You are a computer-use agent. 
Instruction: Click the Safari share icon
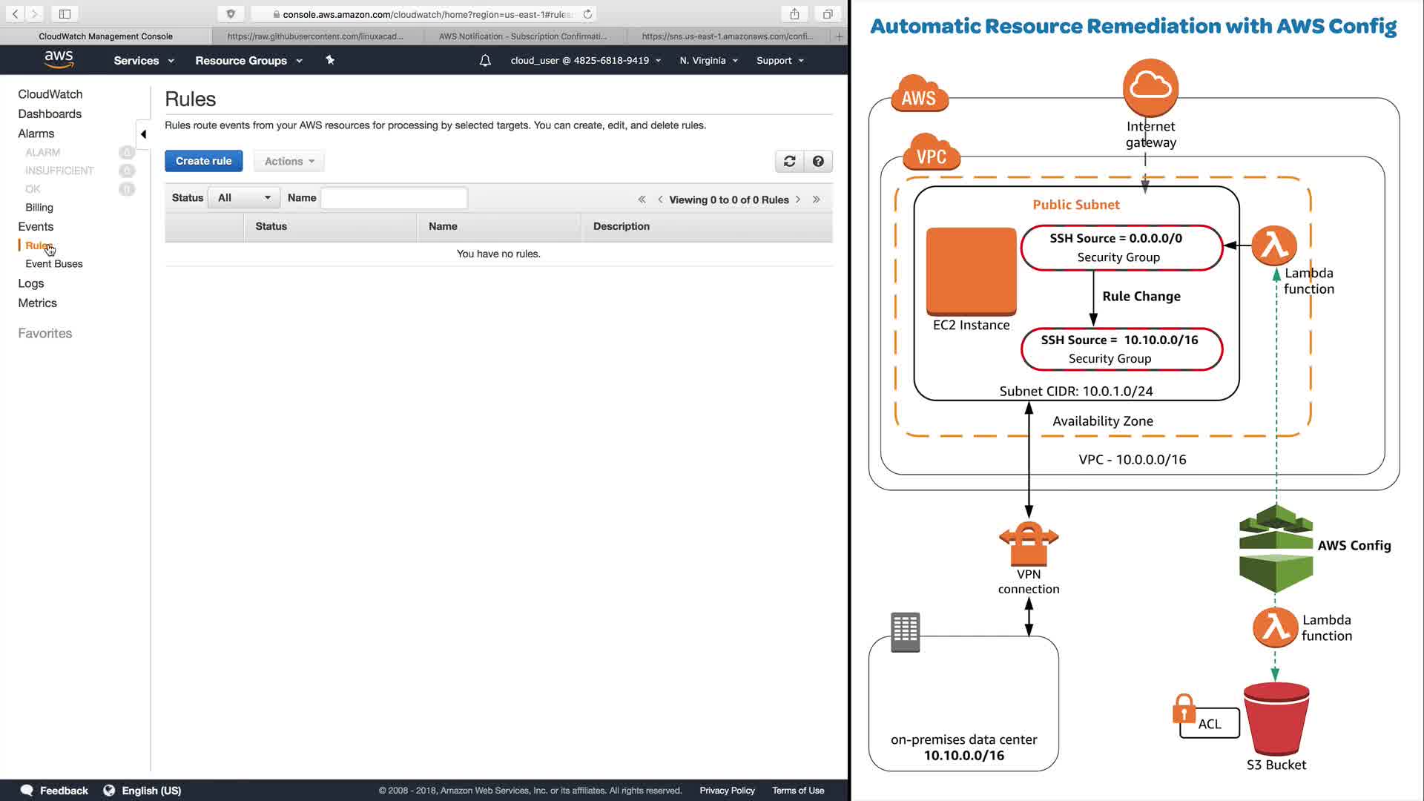click(x=794, y=14)
